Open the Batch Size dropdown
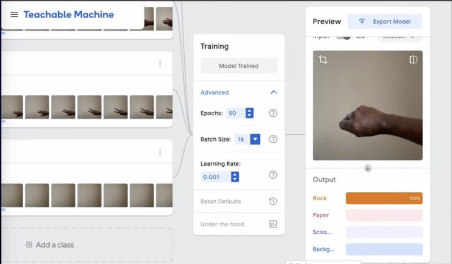This screenshot has width=452, height=264. tap(255, 139)
